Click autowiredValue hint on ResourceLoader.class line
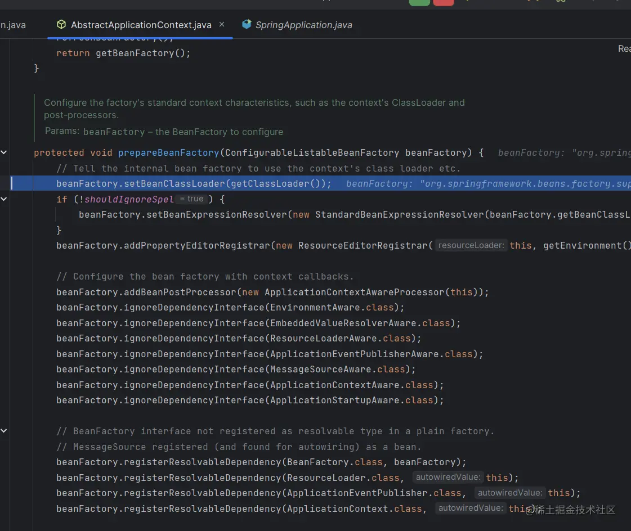Image resolution: width=631 pixels, height=531 pixels. point(448,477)
